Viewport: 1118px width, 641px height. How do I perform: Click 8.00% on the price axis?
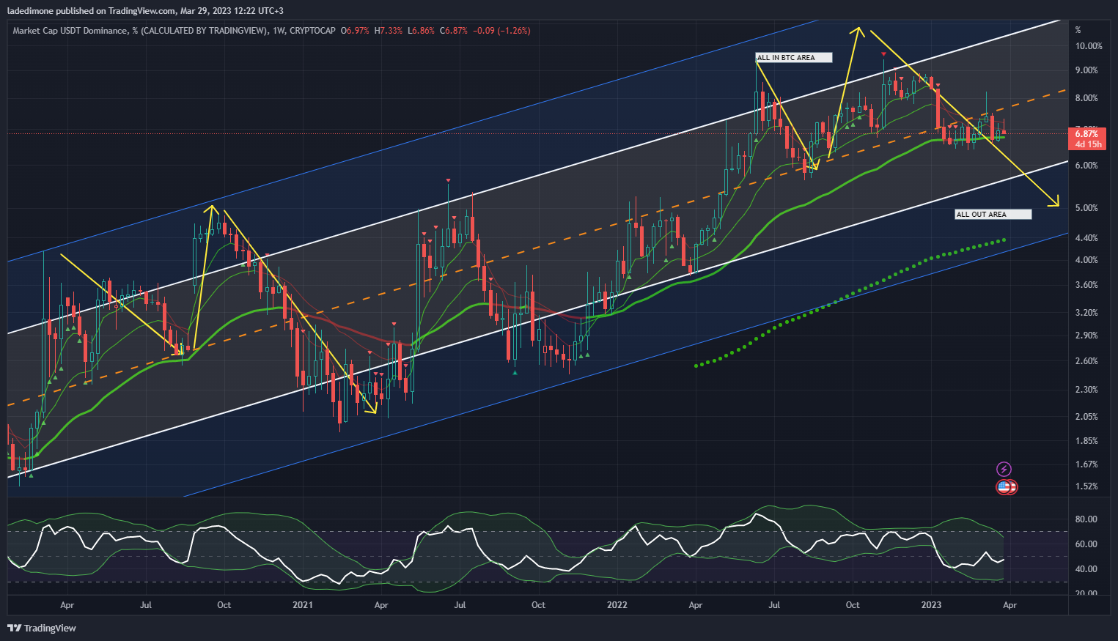click(1086, 98)
